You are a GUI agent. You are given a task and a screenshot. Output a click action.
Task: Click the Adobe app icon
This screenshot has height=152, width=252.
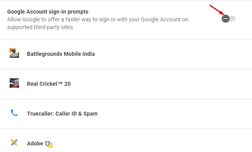[14, 143]
